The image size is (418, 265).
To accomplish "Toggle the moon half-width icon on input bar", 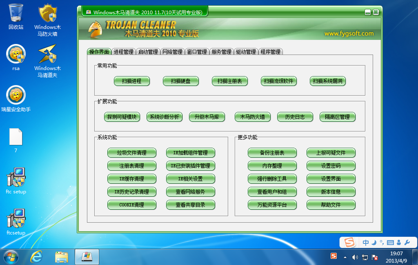I will coord(374,242).
